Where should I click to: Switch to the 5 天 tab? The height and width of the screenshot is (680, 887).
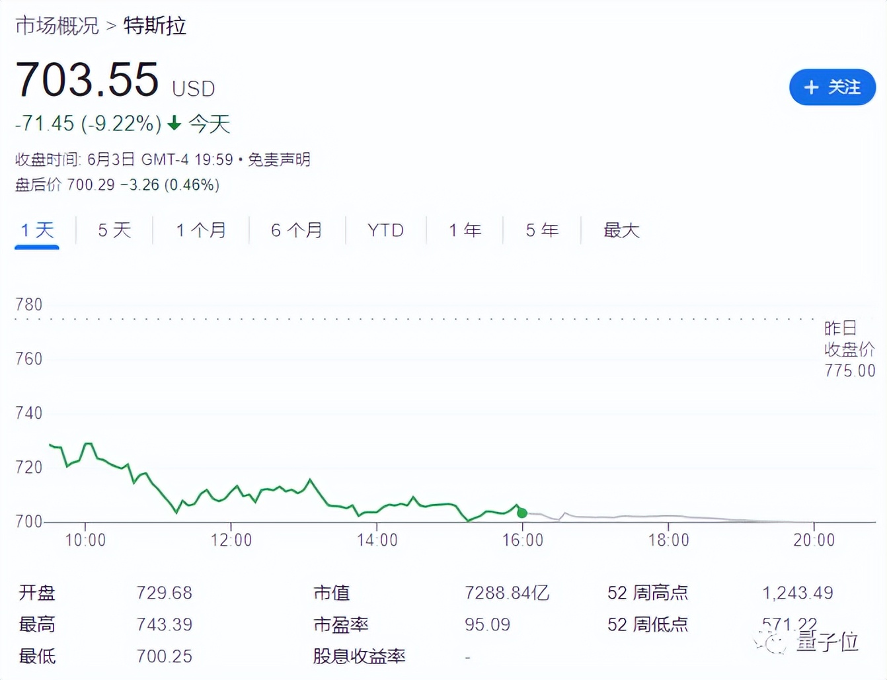[x=114, y=230]
